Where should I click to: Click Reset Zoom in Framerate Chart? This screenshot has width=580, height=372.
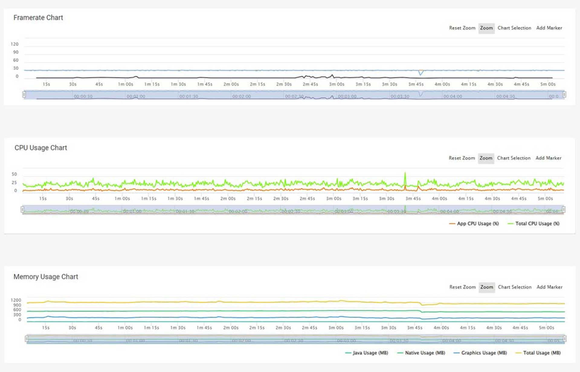tap(462, 28)
